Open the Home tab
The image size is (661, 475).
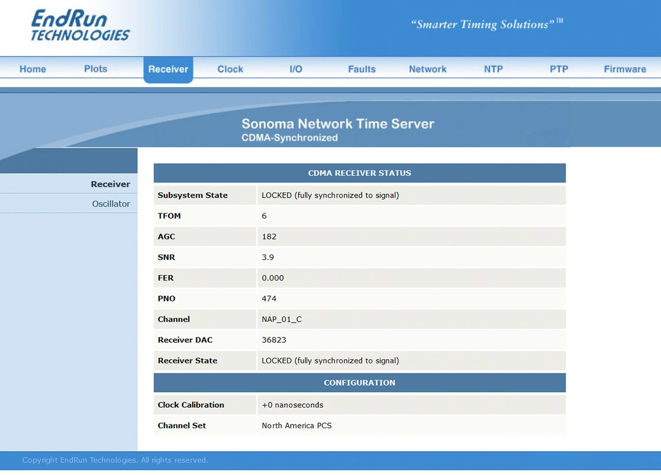[32, 69]
